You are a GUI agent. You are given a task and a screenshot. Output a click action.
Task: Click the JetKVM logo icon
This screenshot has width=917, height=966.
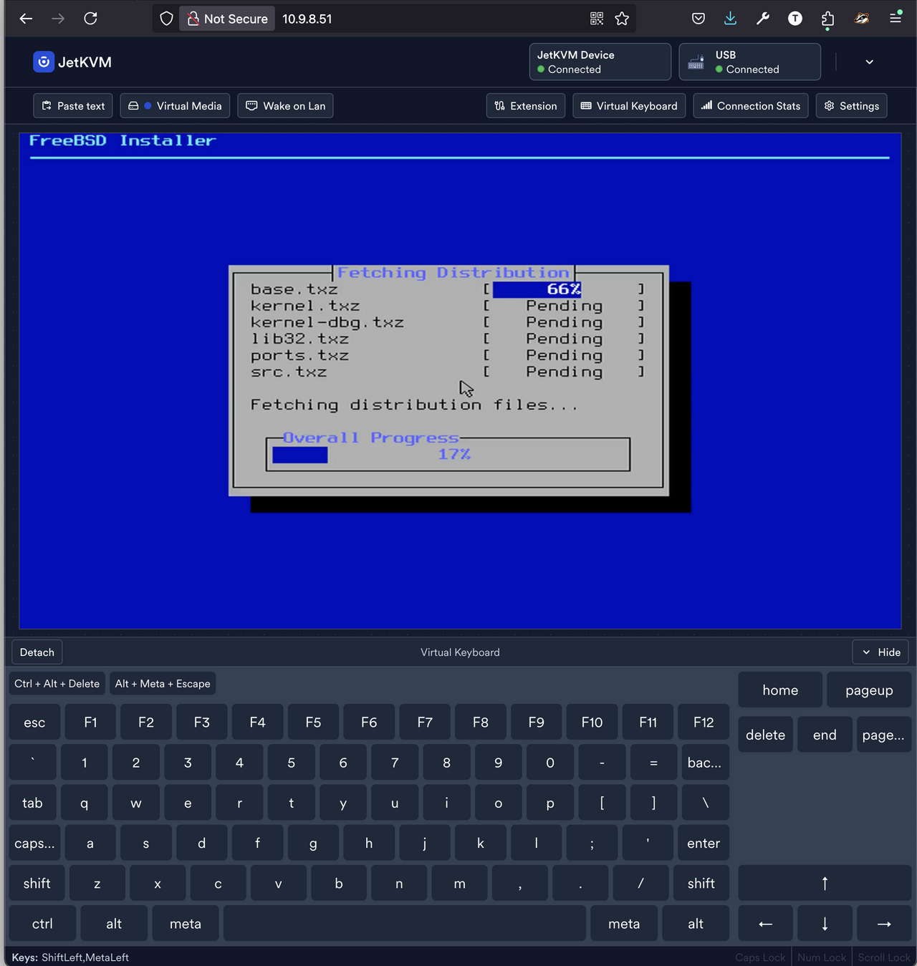point(44,62)
